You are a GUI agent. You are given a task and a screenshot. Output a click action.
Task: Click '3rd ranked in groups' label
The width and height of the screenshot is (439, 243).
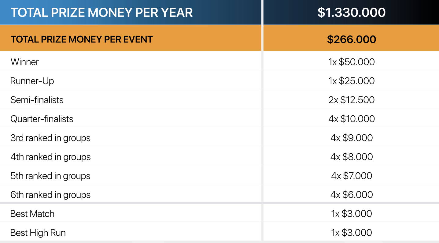coord(50,138)
